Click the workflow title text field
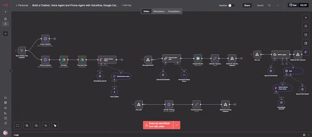Viewport: 312px width, 137px height. (75, 5)
